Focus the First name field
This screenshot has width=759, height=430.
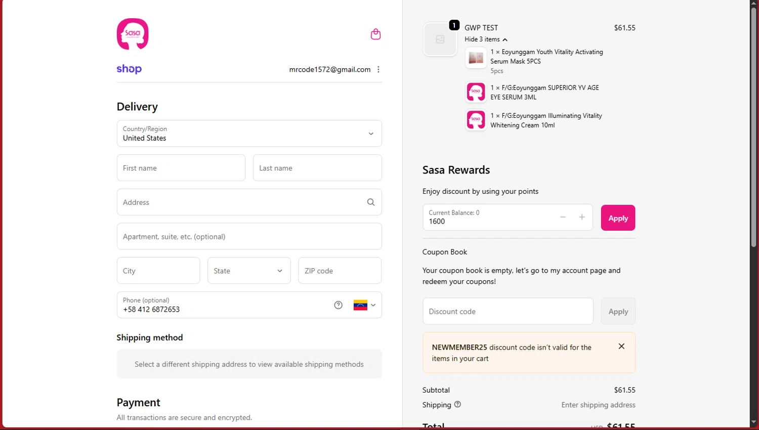tap(181, 168)
